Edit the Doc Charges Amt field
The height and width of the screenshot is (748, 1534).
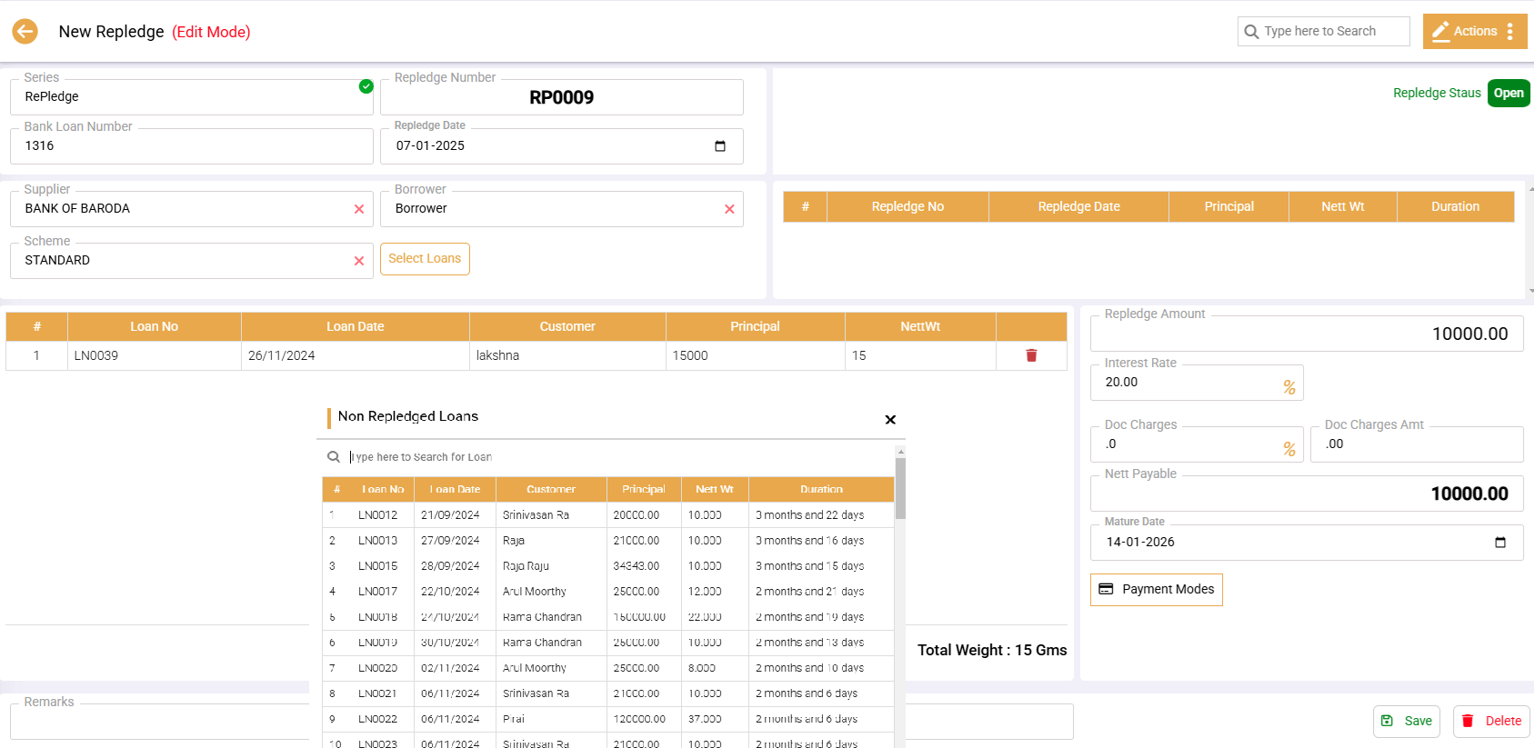click(x=1417, y=444)
